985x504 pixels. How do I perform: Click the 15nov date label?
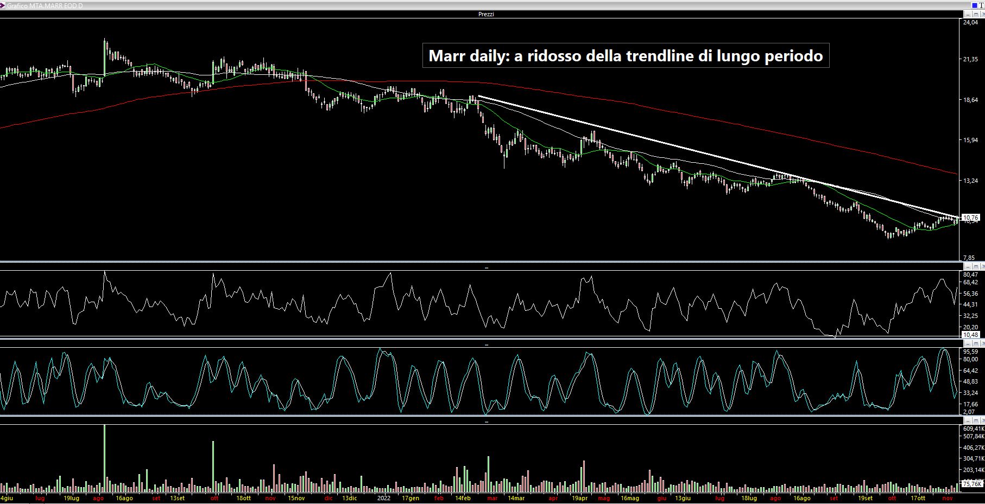pos(296,498)
